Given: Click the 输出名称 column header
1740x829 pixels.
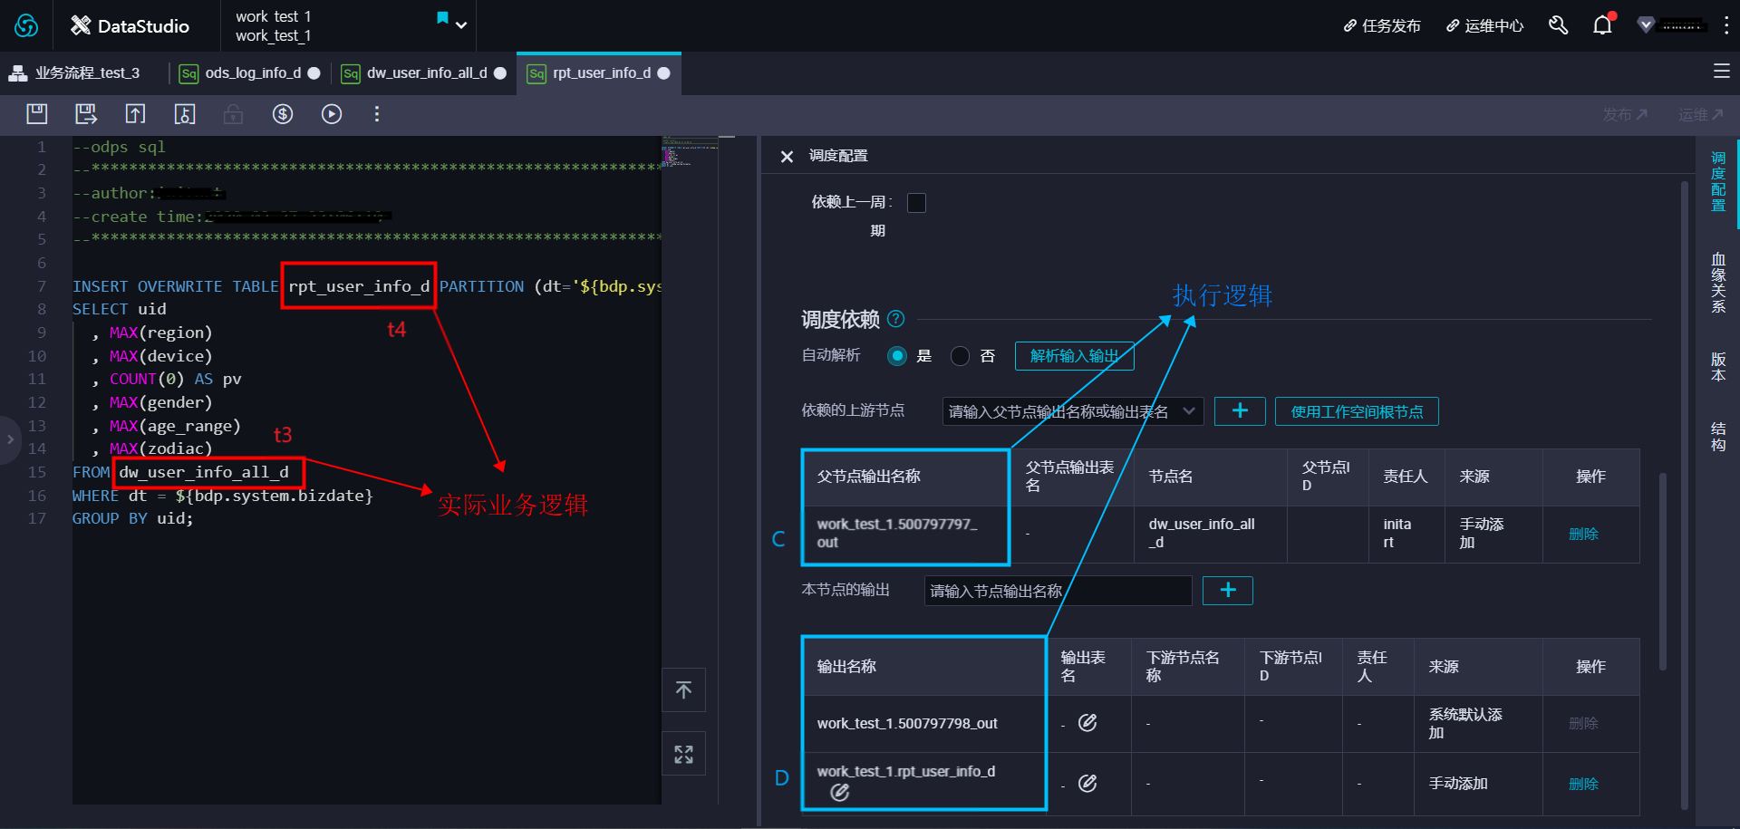Looking at the screenshot, I should coord(923,667).
